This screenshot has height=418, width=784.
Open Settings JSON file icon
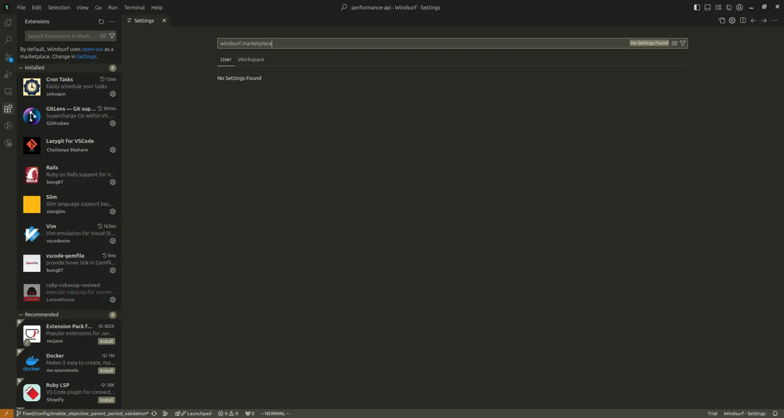[722, 20]
